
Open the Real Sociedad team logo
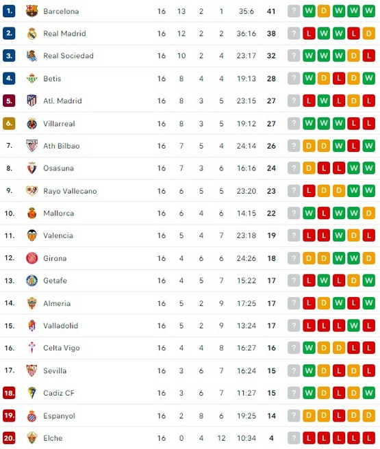(31, 56)
